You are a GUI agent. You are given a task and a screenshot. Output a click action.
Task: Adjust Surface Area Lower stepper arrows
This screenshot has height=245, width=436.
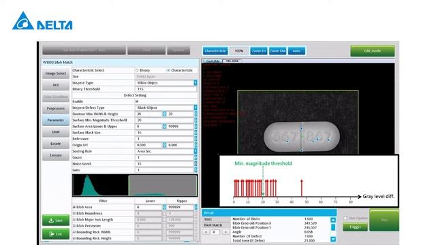click(x=164, y=127)
